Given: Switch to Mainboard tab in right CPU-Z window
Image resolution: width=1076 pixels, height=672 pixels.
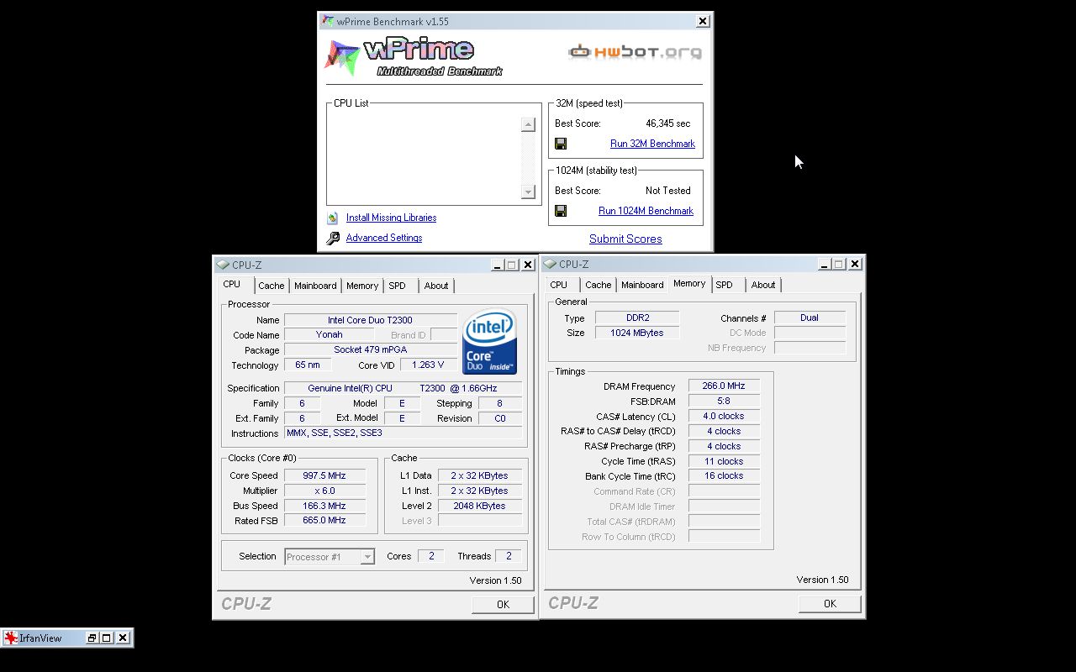Looking at the screenshot, I should coord(642,285).
